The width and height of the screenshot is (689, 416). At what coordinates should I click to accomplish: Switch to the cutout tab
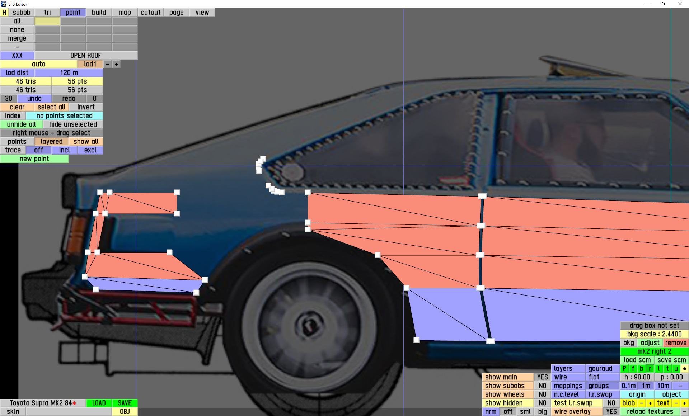pos(150,12)
